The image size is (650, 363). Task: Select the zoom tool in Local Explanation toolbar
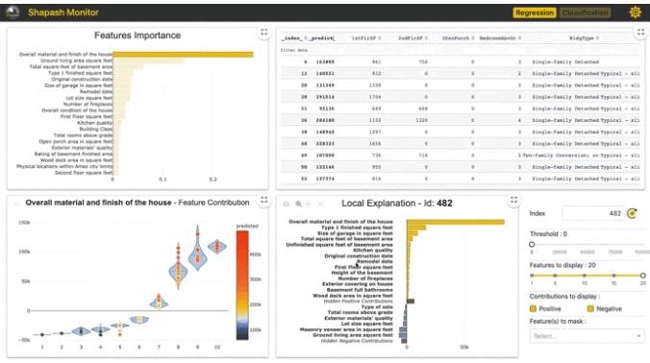click(x=298, y=204)
